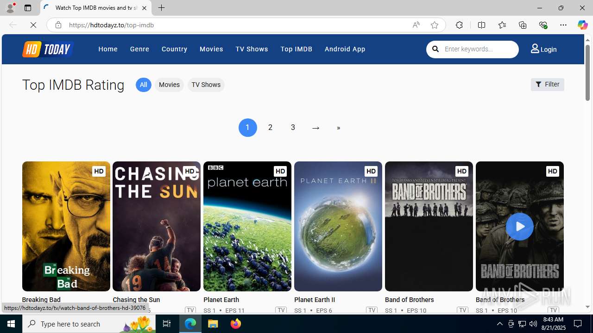Go back to the previous page
593x333 pixels.
pyautogui.click(x=13, y=25)
